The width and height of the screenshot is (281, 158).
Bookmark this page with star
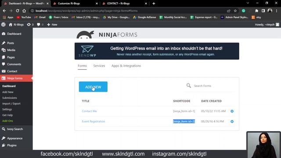click(x=235, y=11)
